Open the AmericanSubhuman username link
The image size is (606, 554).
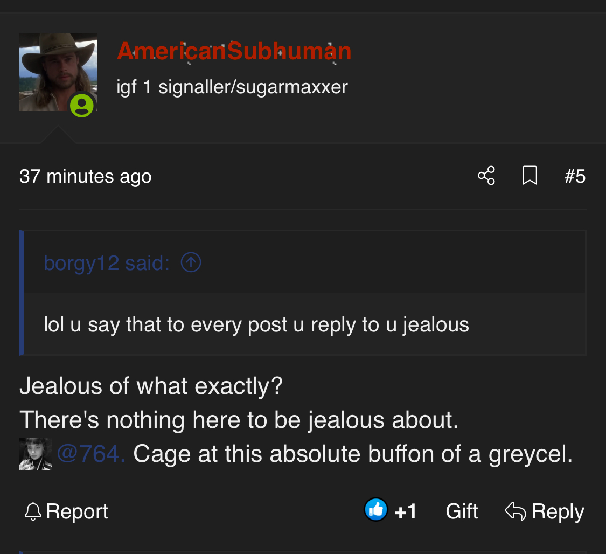tap(234, 52)
